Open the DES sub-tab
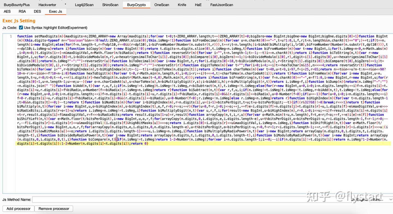 pyautogui.click(x=37, y=11)
